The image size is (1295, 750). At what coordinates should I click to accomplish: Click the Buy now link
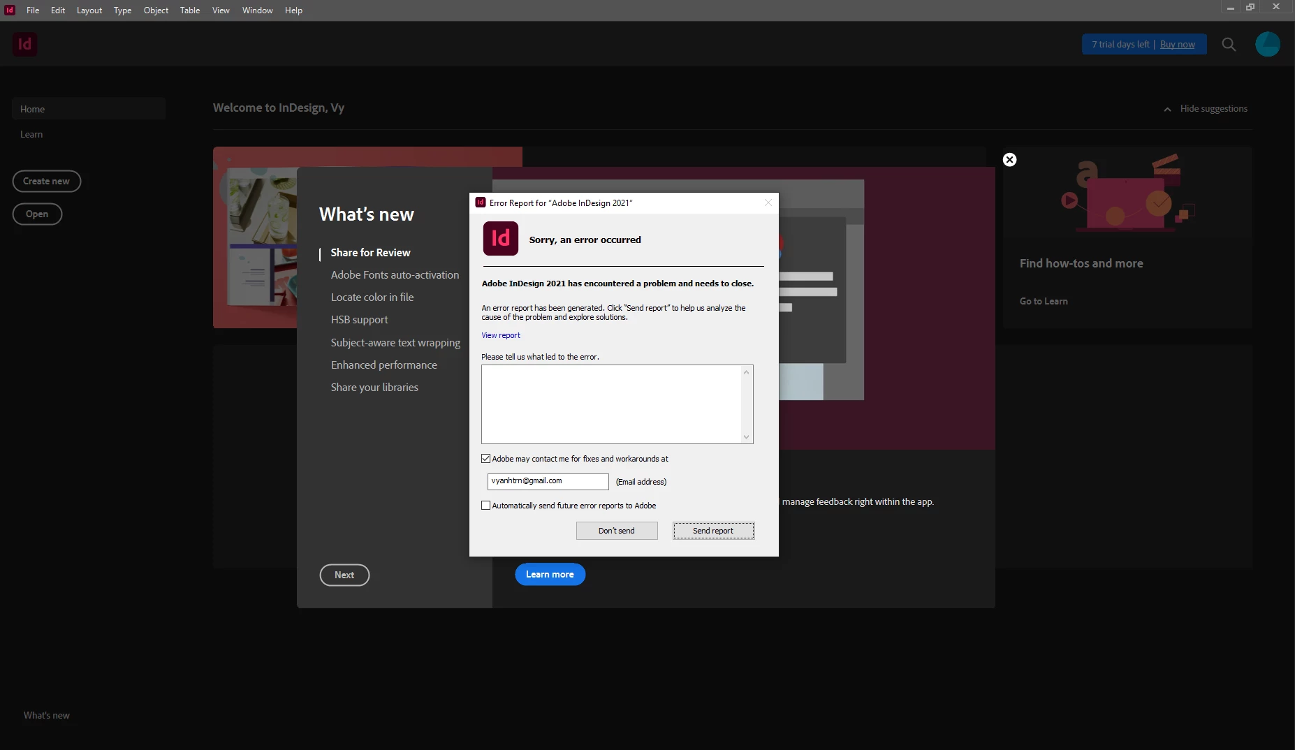(1177, 44)
